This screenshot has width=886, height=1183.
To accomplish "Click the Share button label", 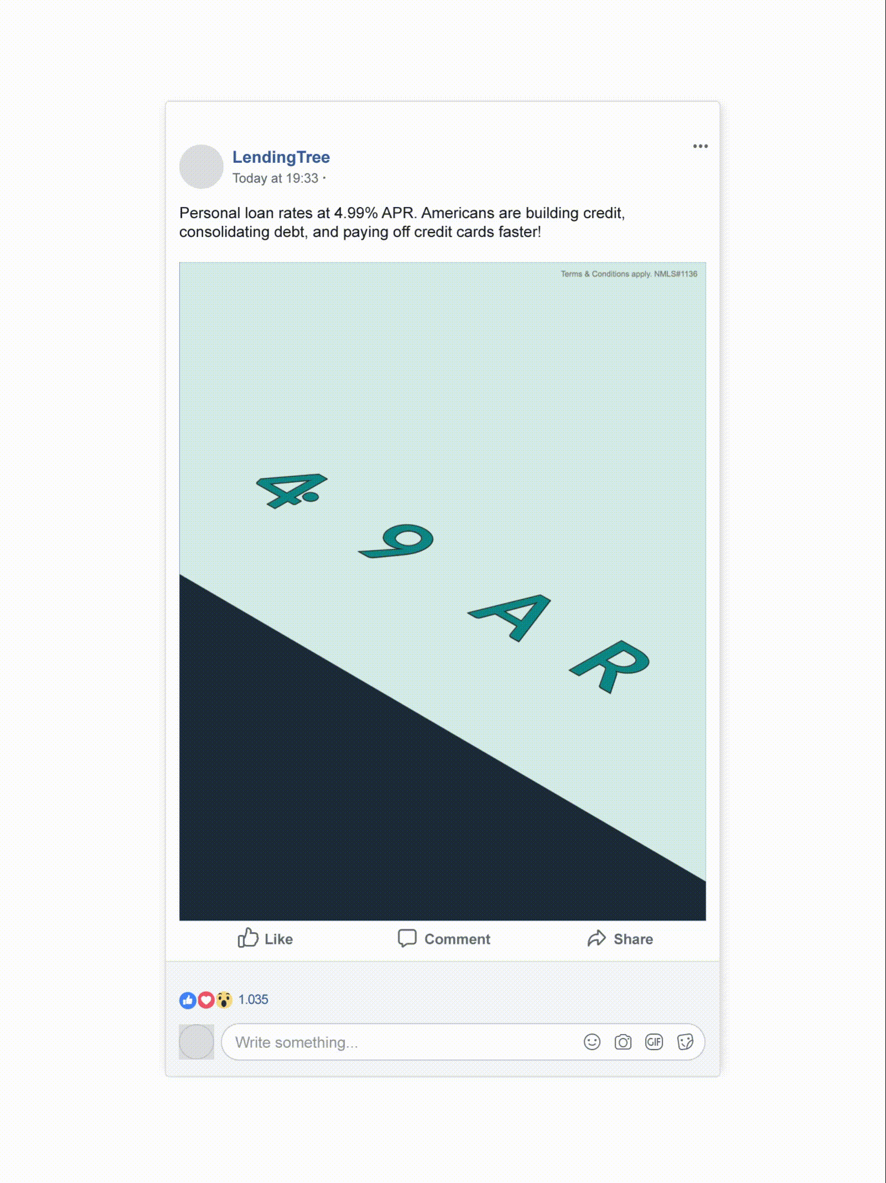I will pos(633,939).
